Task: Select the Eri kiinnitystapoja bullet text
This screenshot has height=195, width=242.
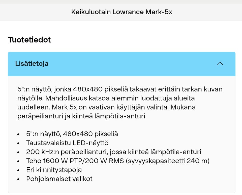Action: (x=54, y=170)
